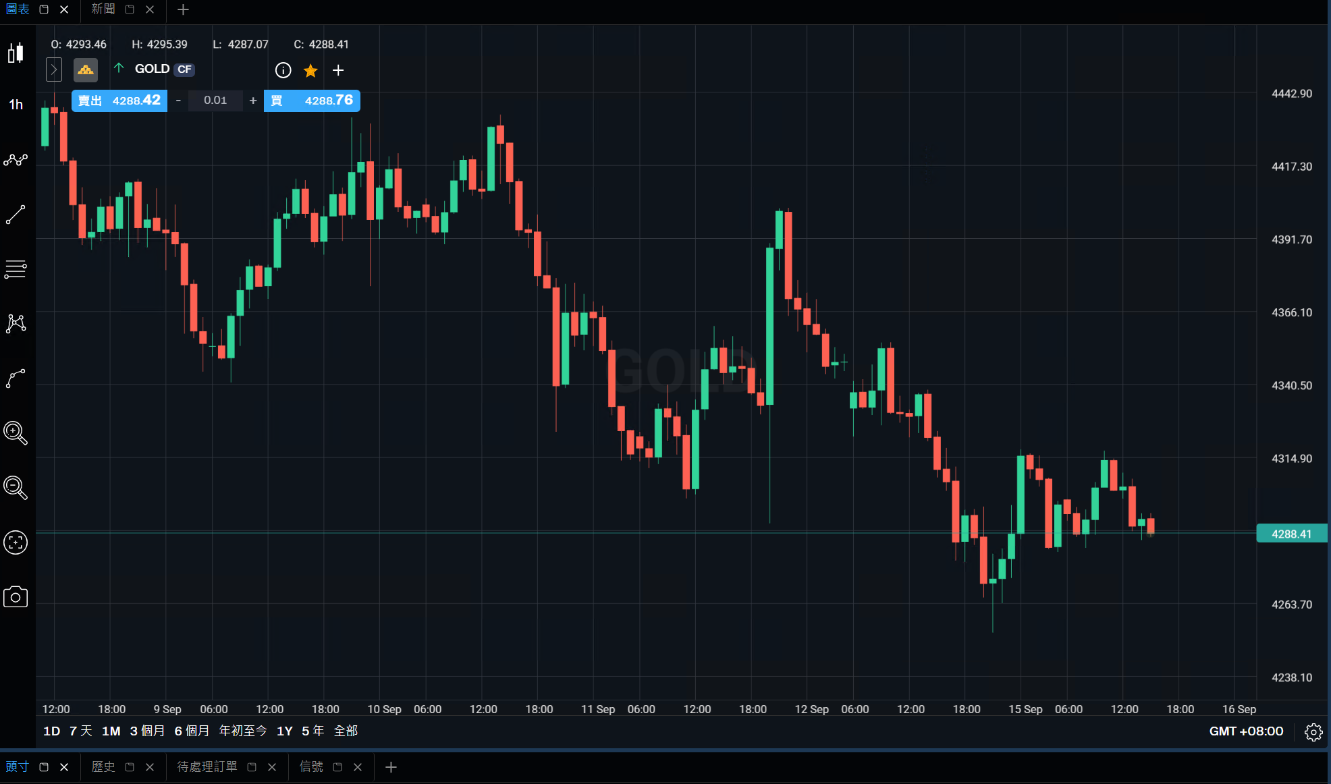The image size is (1331, 784).
Task: Increase volume with the plus stepper
Action: pyautogui.click(x=253, y=101)
